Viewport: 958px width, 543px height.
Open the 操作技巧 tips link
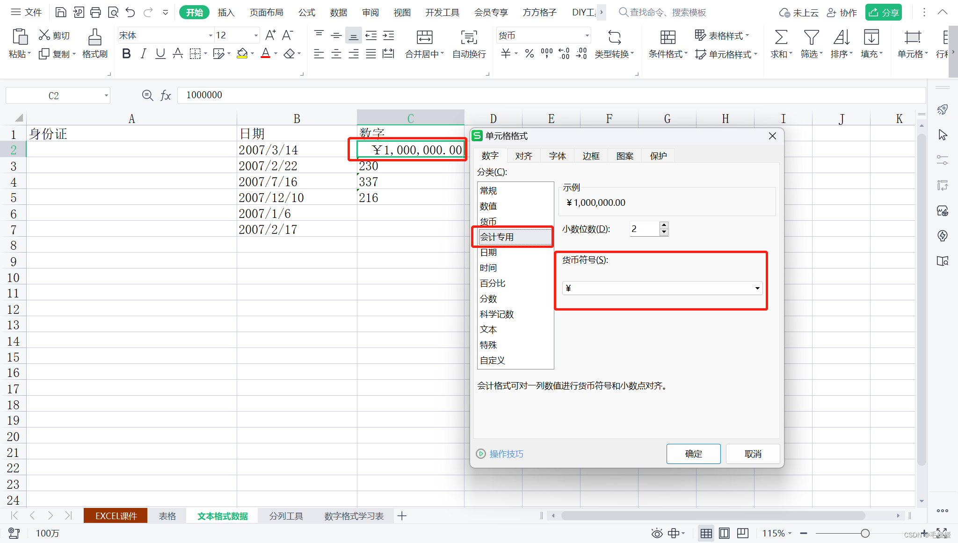506,454
